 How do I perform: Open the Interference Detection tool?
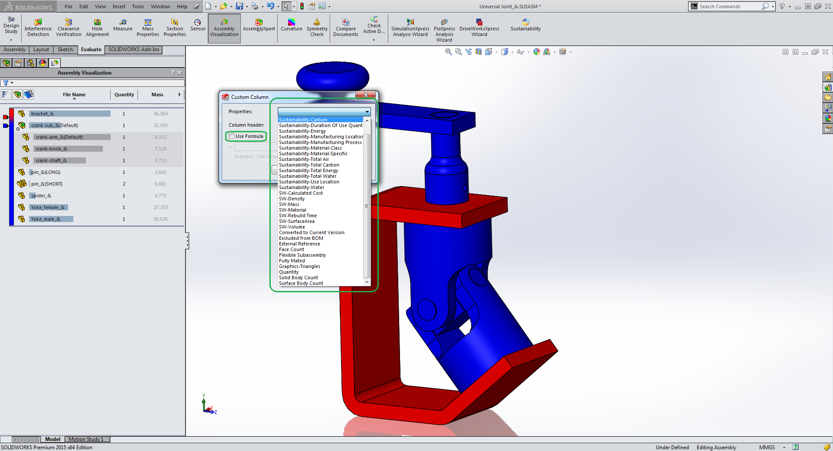(38, 27)
